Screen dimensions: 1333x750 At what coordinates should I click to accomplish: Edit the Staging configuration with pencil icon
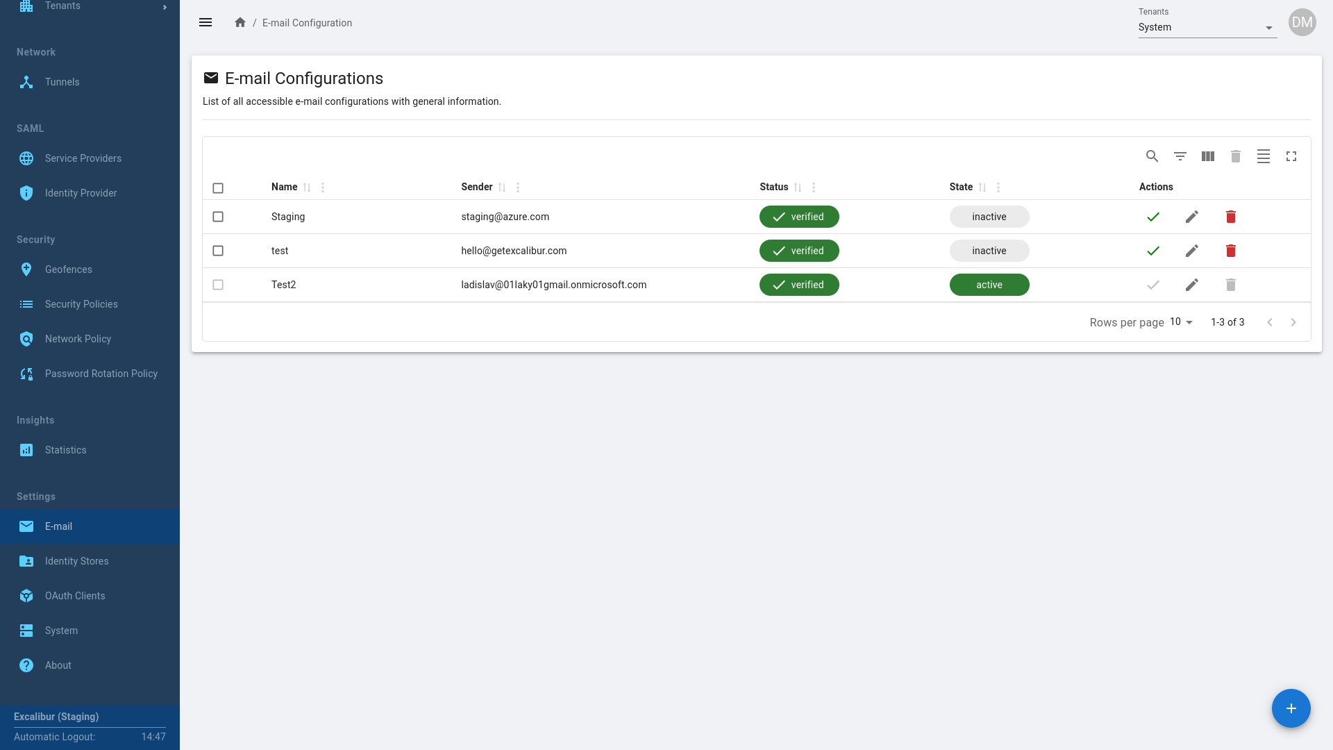(x=1191, y=217)
